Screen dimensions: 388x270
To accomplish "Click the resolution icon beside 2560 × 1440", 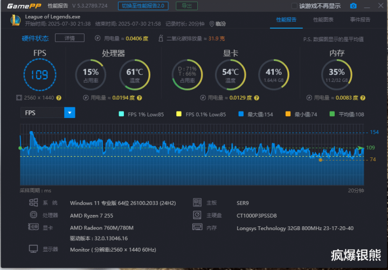I will pyautogui.click(x=19, y=98).
